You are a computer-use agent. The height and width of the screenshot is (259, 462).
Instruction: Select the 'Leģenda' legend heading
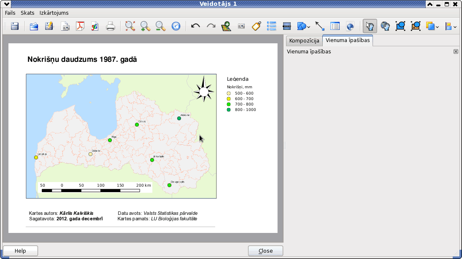tap(238, 79)
